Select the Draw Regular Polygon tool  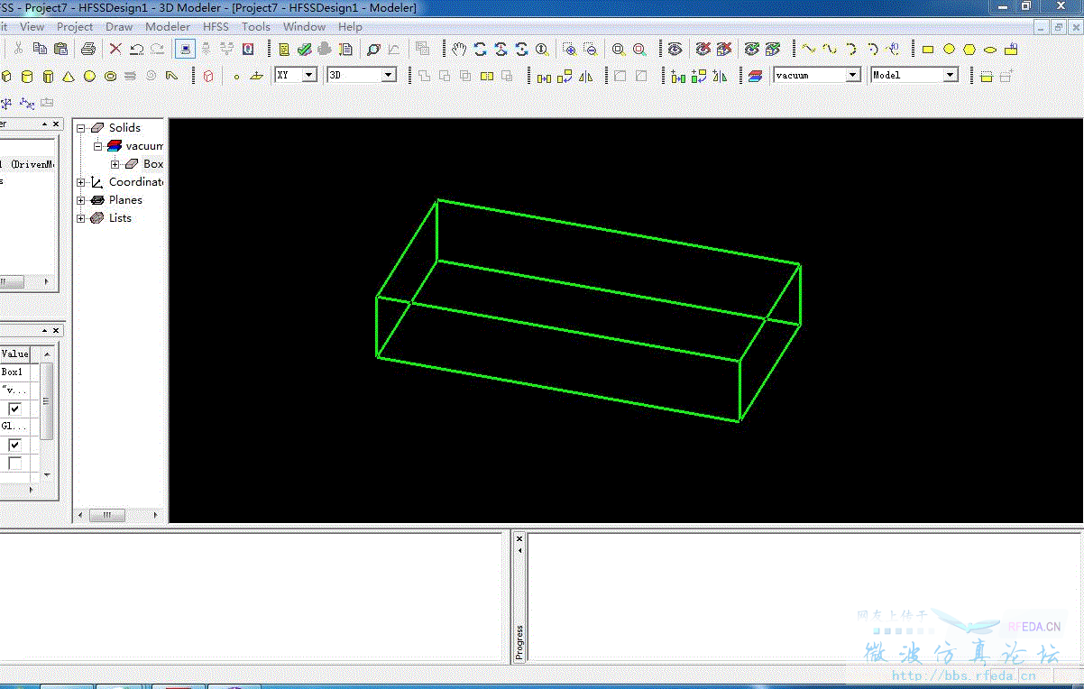(969, 50)
